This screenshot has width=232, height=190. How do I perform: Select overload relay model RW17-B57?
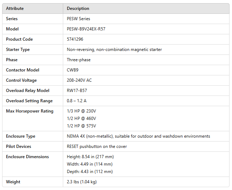77,91
